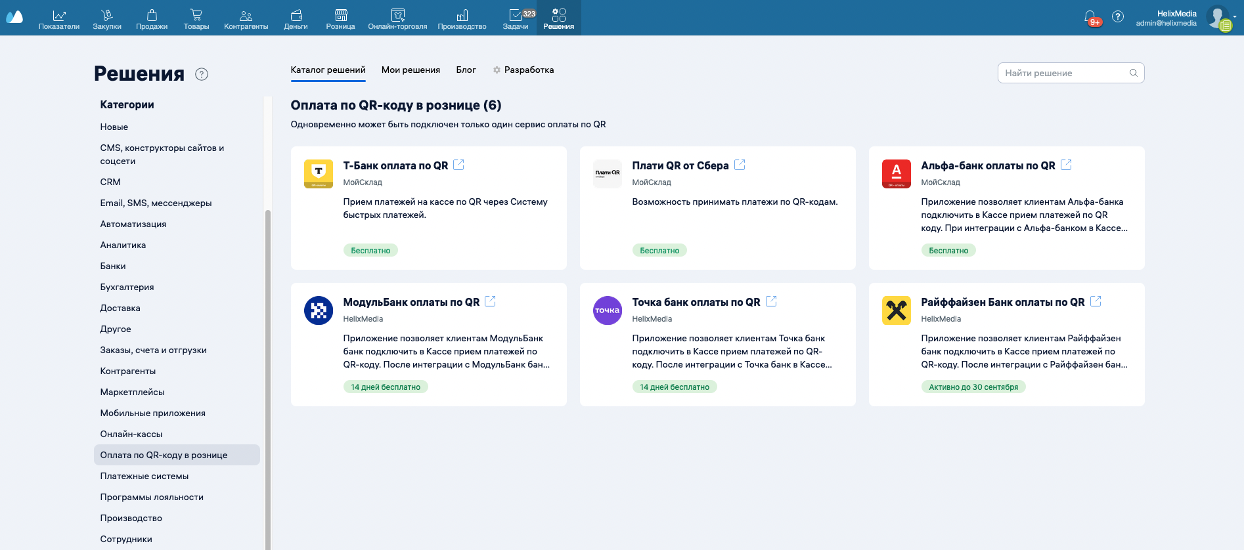Expand the user account dropdown arrow
1244x550 pixels.
(x=1235, y=17)
